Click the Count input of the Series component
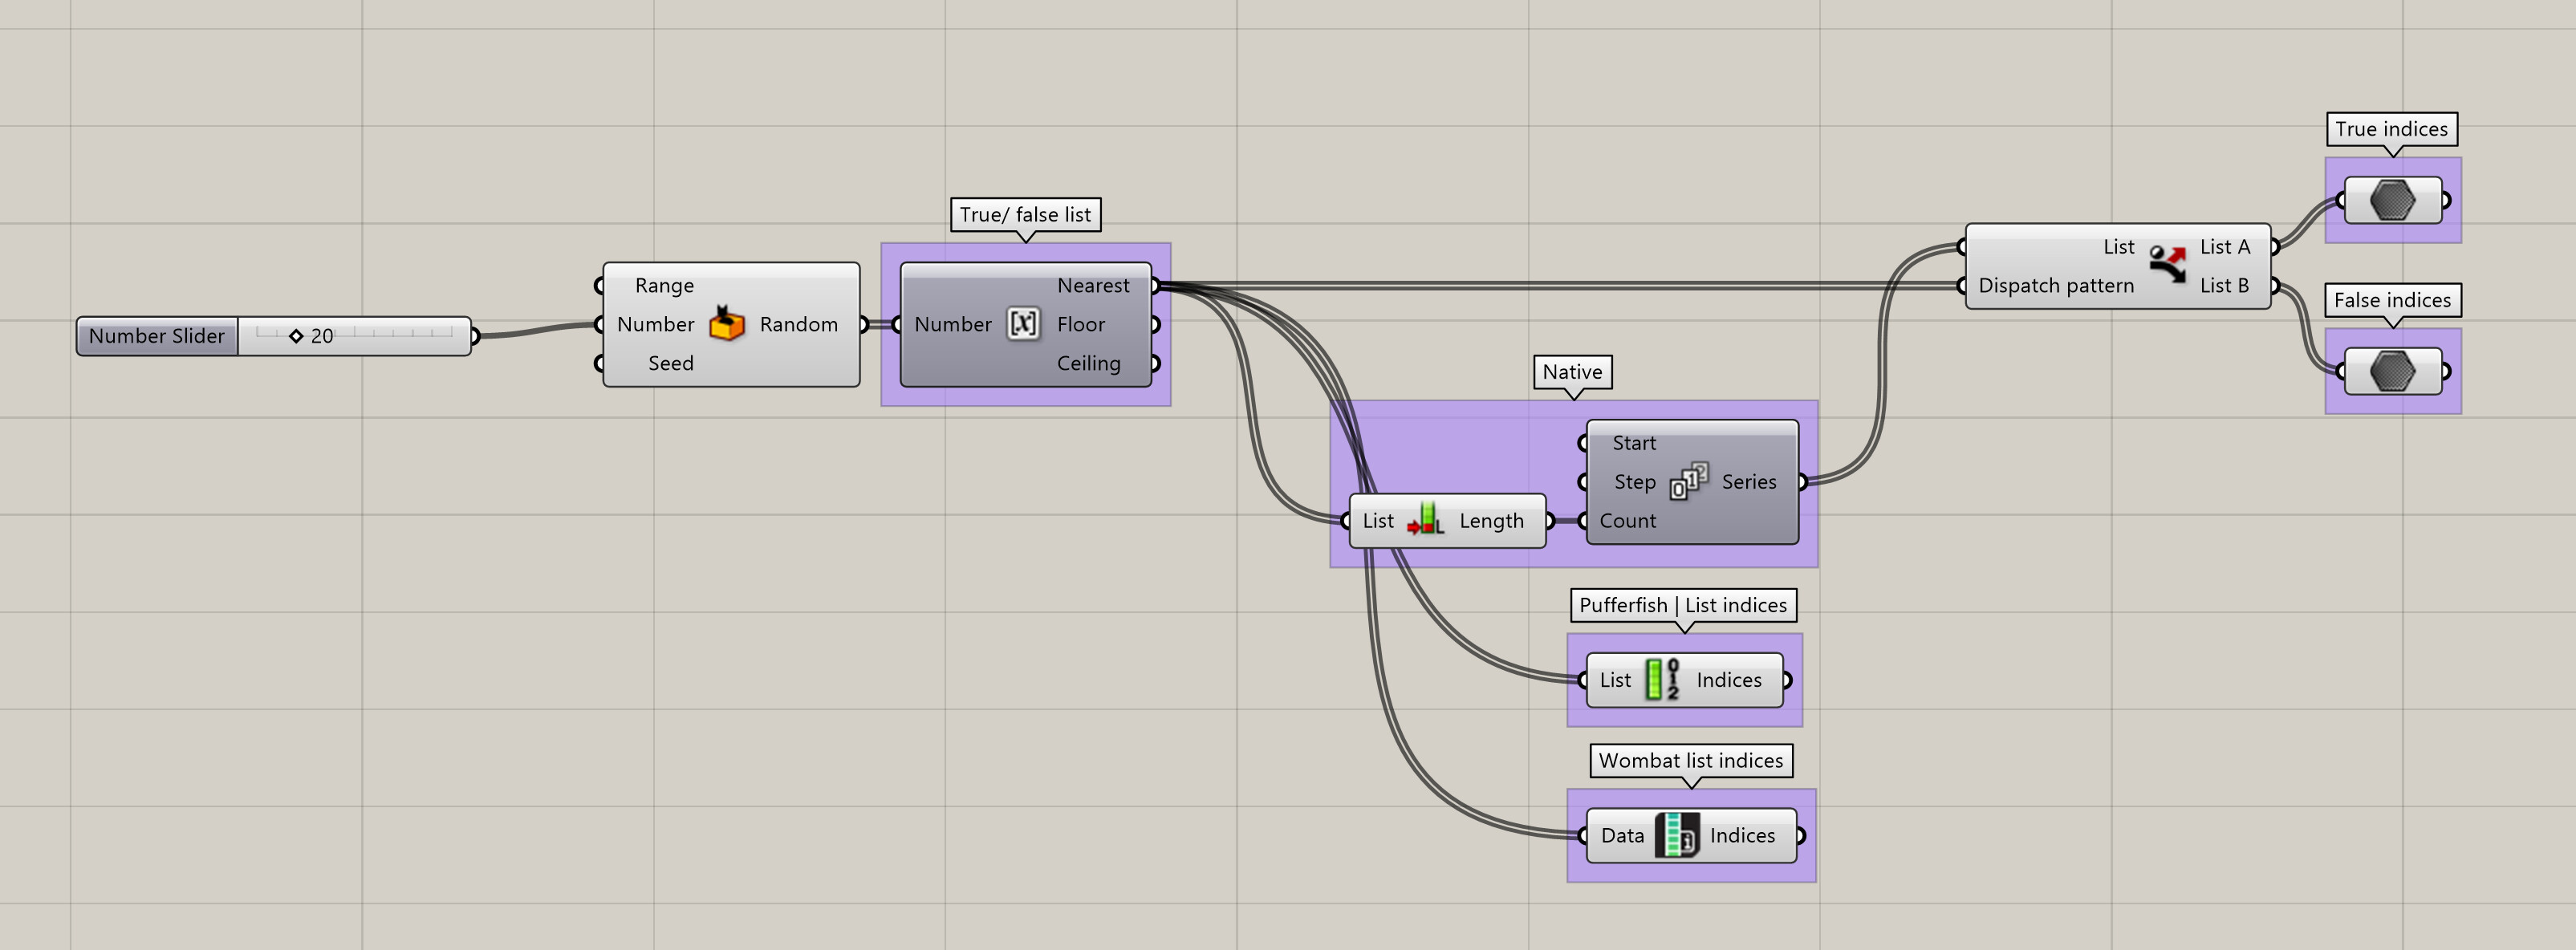The height and width of the screenshot is (950, 2576). coord(1583,520)
